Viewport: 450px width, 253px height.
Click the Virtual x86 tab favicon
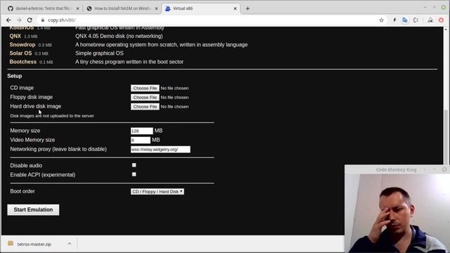(168, 8)
